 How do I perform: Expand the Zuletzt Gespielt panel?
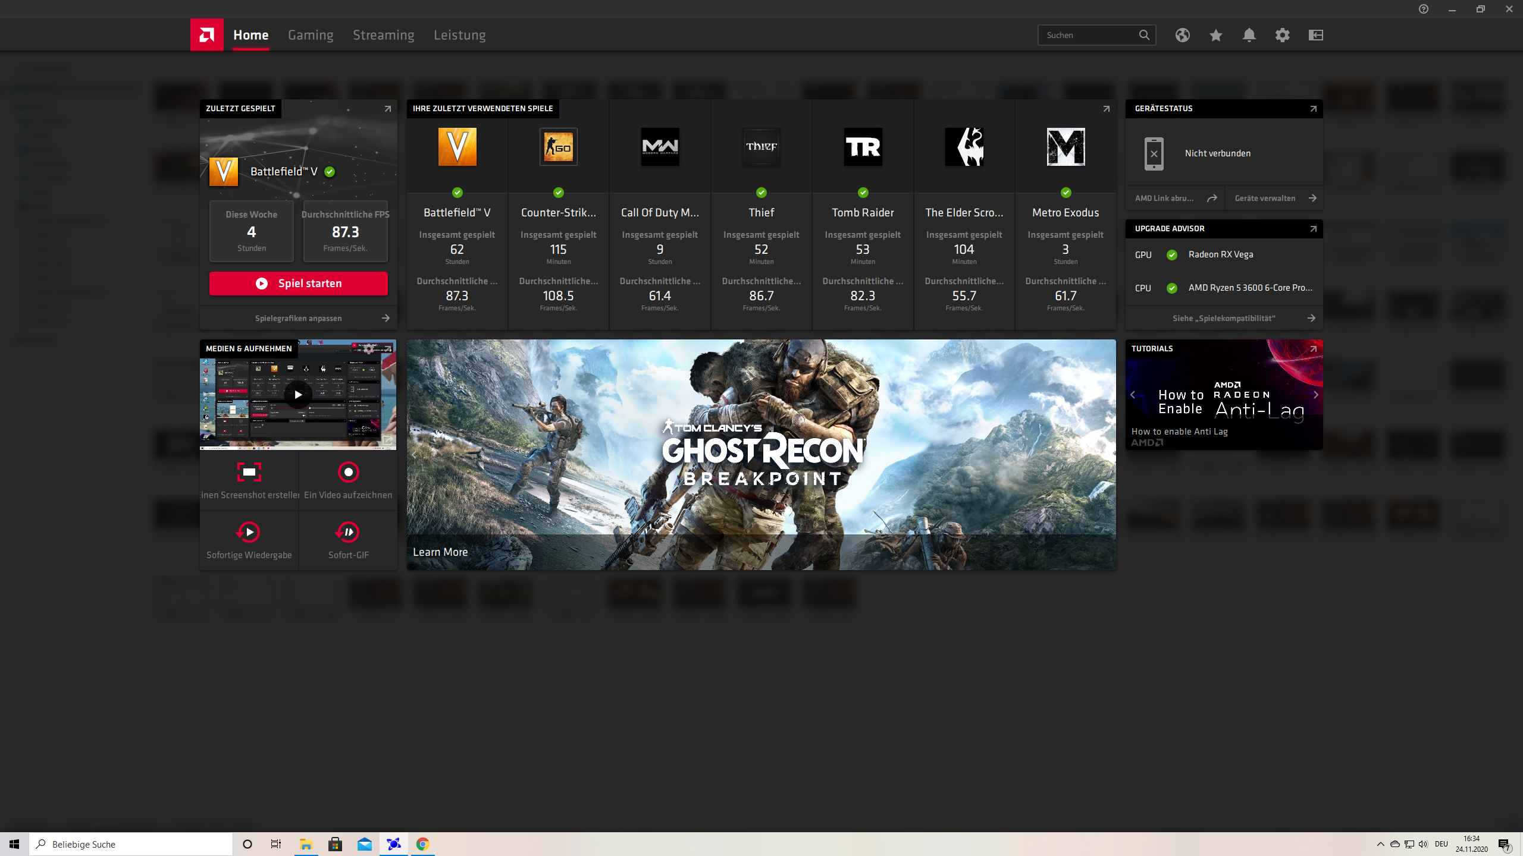tap(387, 109)
